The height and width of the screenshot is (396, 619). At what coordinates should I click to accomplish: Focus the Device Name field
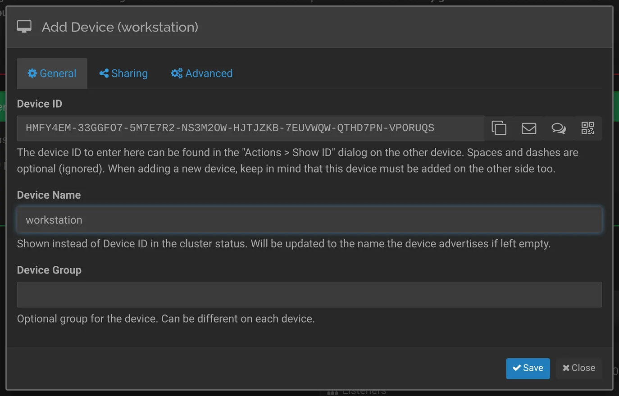(x=309, y=220)
